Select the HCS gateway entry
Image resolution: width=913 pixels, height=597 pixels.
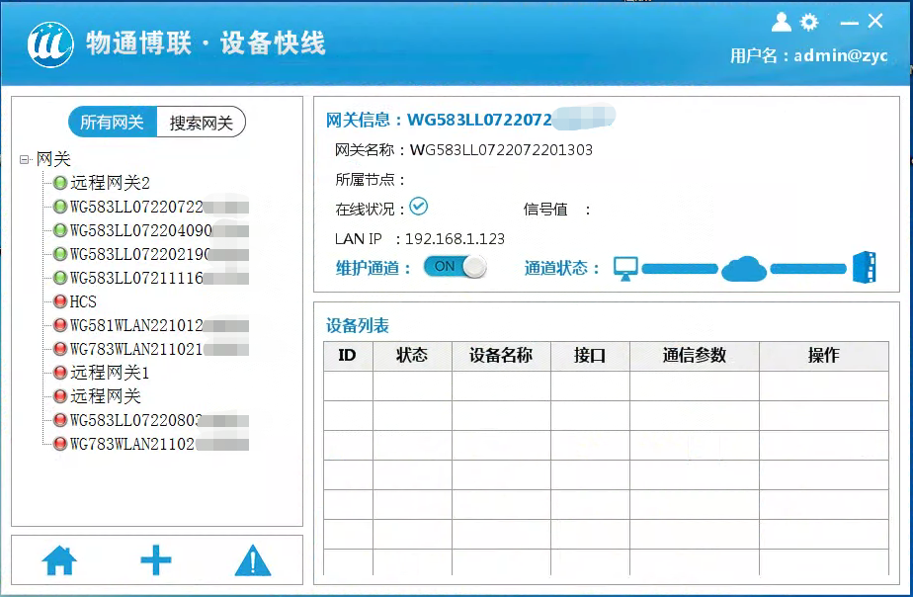[83, 301]
